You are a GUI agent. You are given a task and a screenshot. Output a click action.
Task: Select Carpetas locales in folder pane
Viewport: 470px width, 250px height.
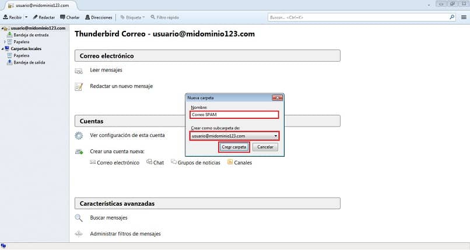pyautogui.click(x=26, y=49)
